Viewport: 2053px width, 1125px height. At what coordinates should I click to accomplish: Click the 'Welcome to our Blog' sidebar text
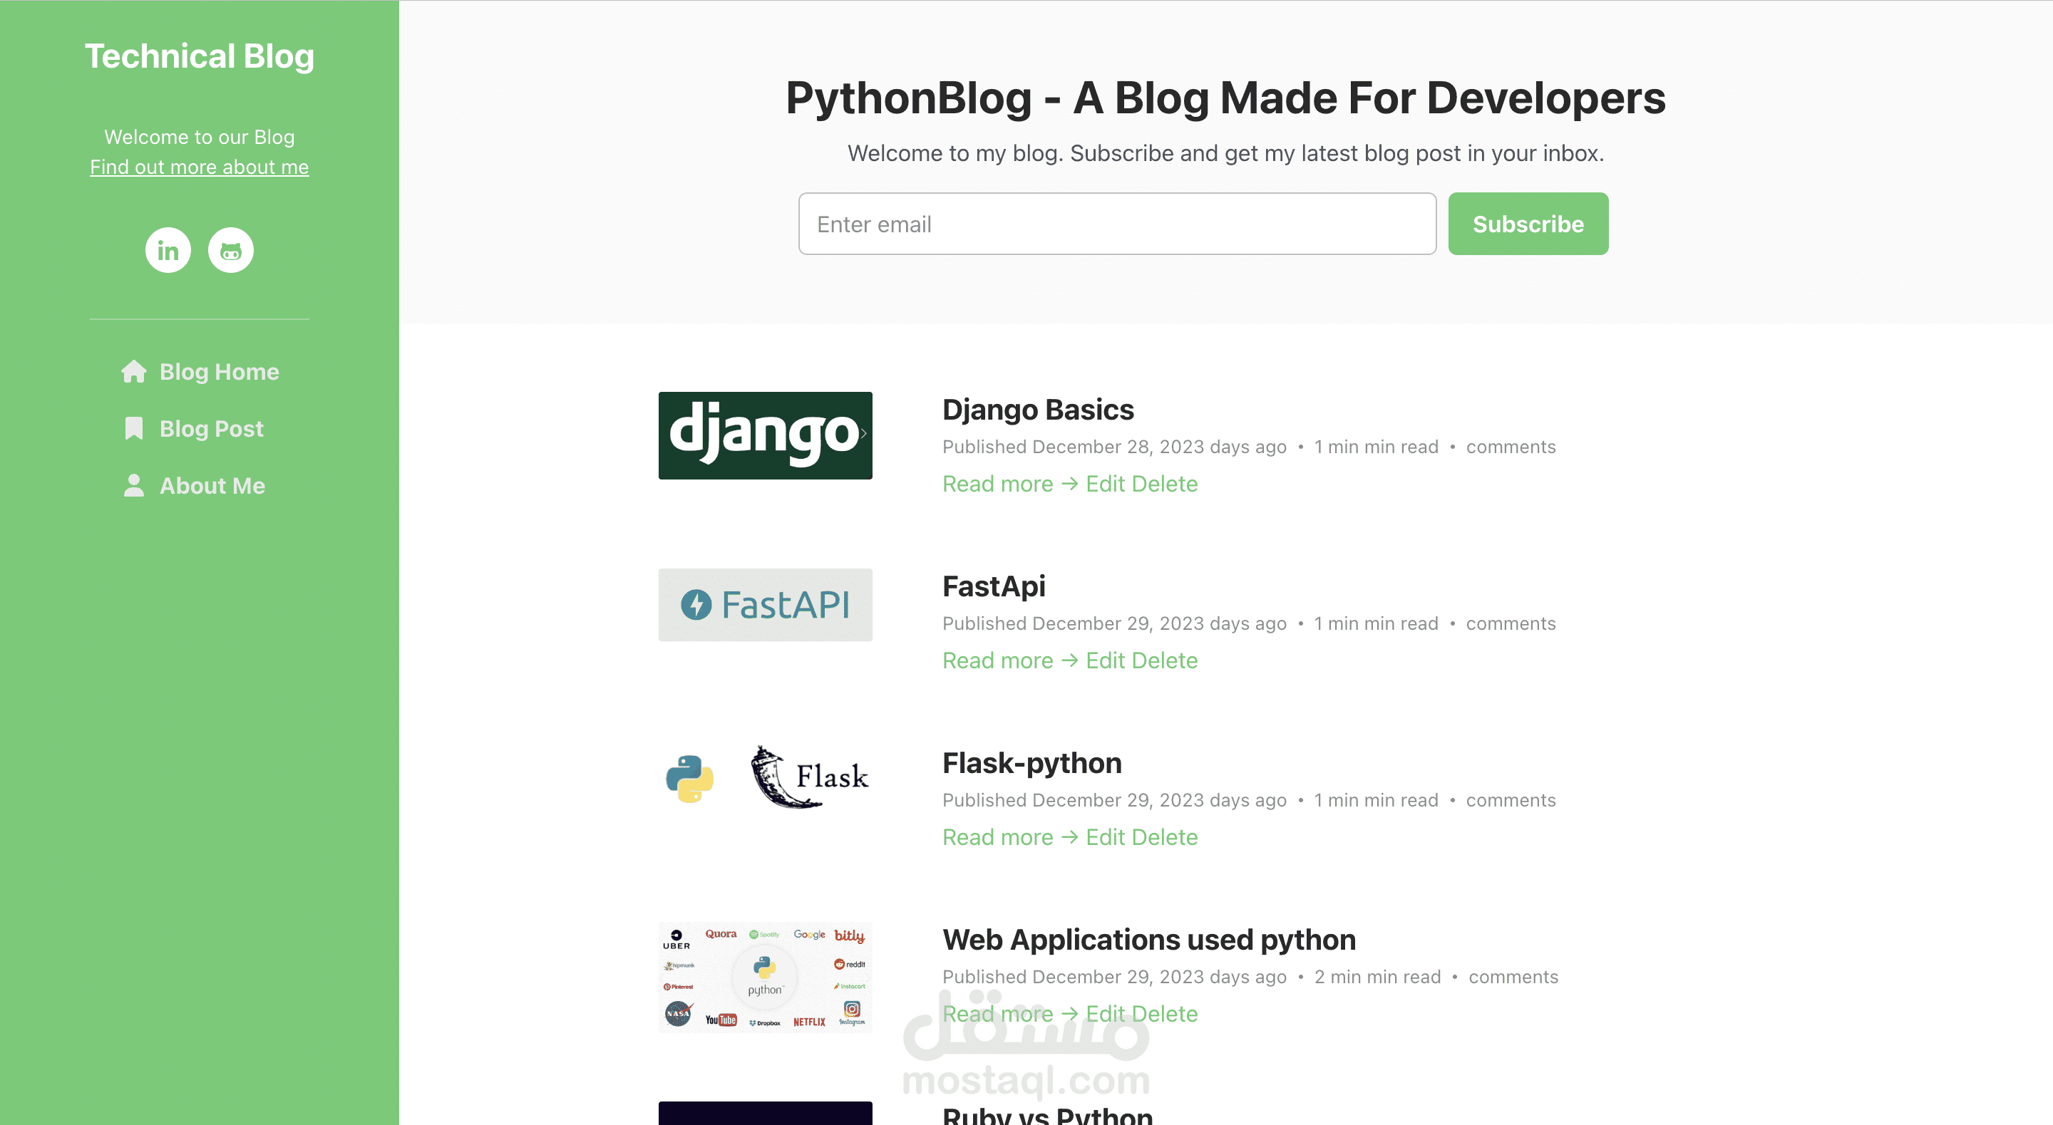point(200,137)
